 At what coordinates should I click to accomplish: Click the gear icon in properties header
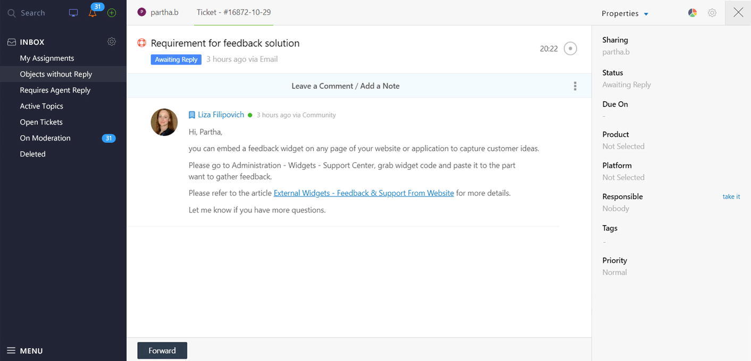[x=712, y=13]
